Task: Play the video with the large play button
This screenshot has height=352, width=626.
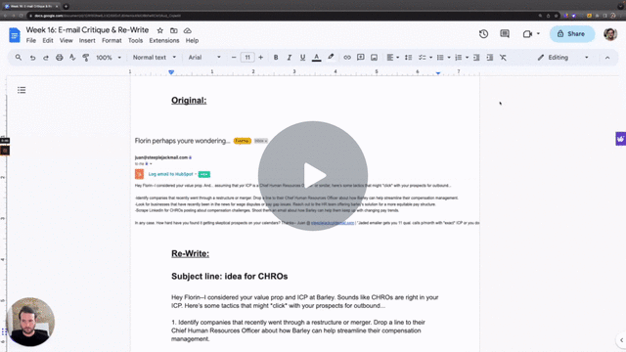Action: point(313,176)
